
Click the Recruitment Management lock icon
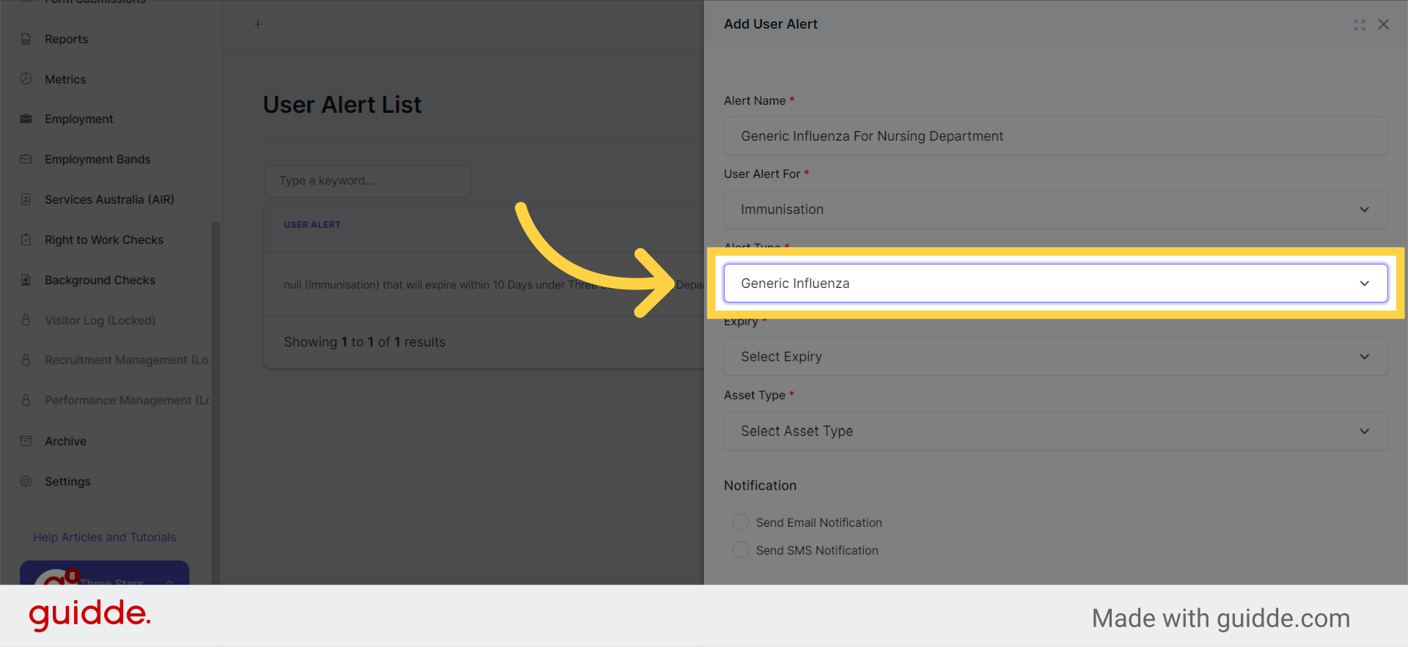[x=26, y=360]
